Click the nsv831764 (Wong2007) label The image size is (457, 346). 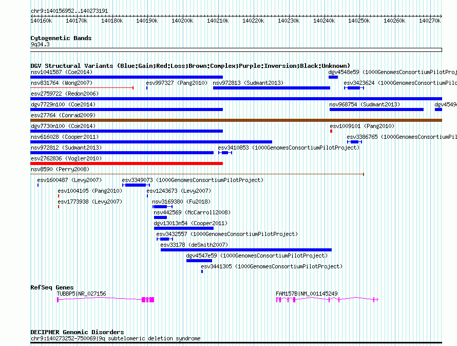[x=62, y=83]
